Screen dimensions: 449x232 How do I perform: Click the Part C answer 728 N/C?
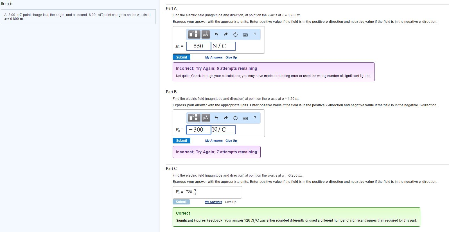[x=191, y=192]
